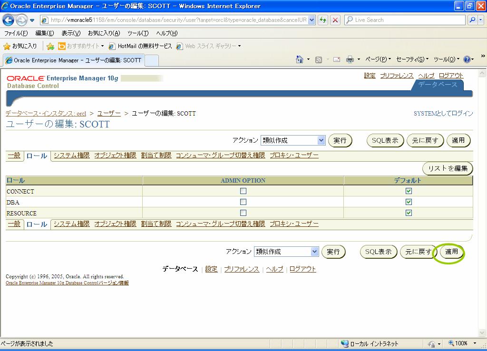Click the Home icon in command bar
Screen dimensions: 487x351
(300, 59)
